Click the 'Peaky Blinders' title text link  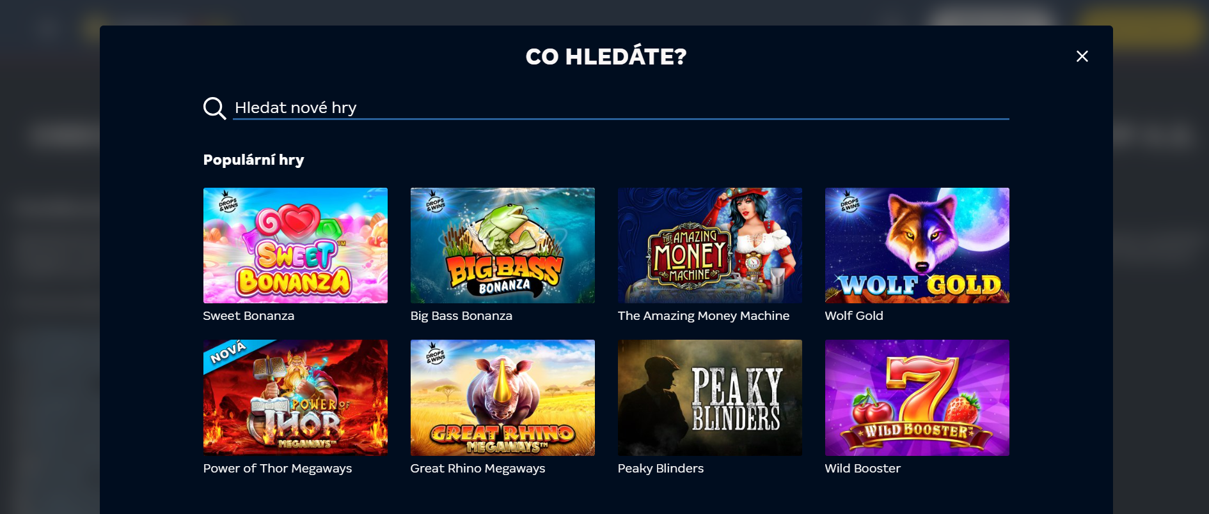[x=661, y=468]
